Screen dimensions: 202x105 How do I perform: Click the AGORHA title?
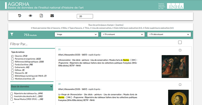(18, 4)
